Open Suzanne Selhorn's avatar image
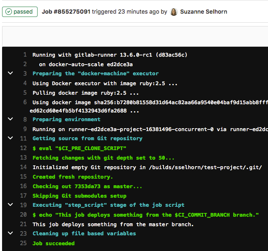Screen dimensions: 268x251 pos(174,12)
